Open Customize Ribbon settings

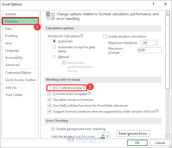pyautogui.click(x=20, y=73)
